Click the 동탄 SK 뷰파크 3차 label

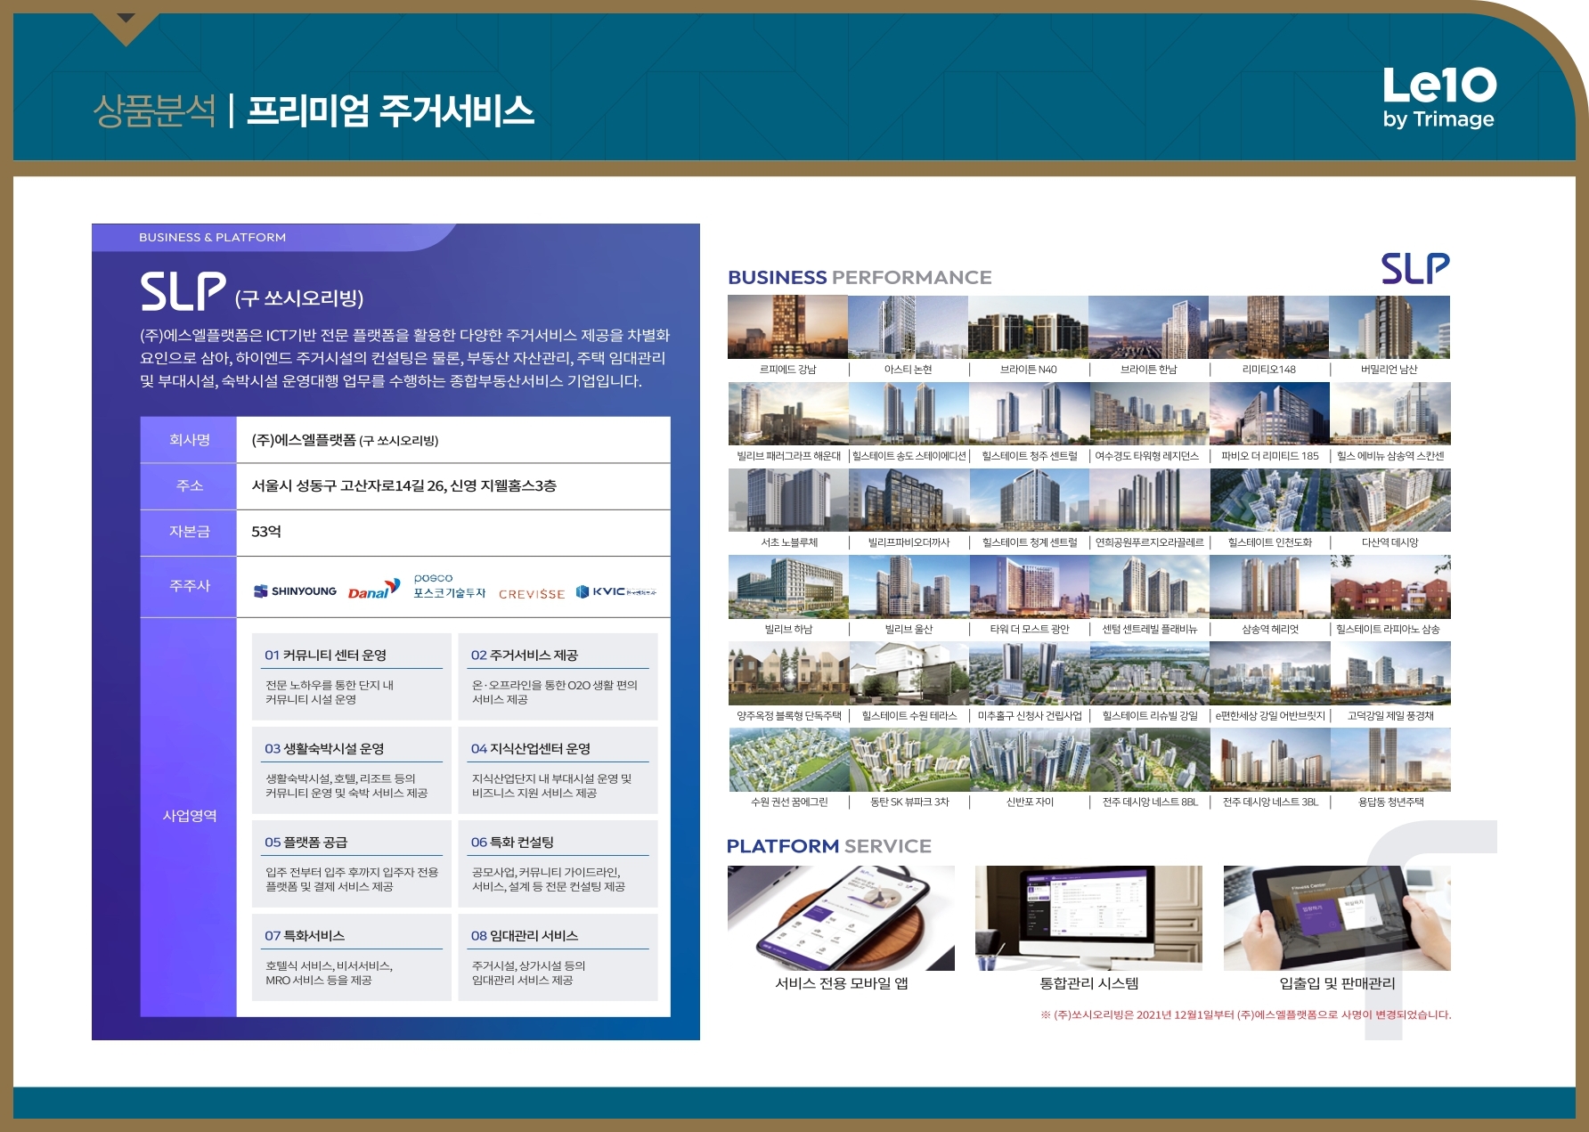point(909,802)
